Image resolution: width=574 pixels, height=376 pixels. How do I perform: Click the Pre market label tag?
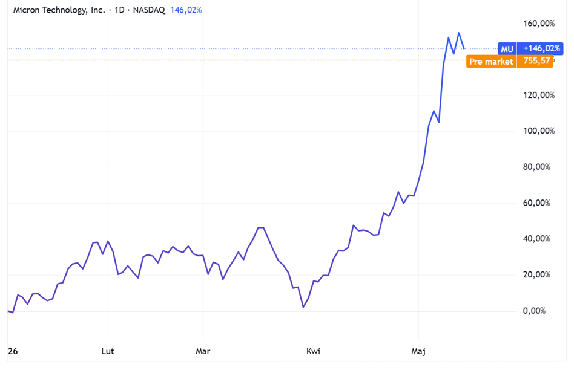(491, 62)
